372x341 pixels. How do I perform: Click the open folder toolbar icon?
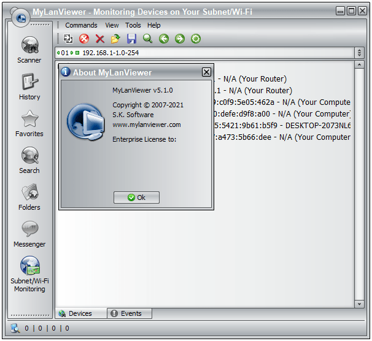click(115, 39)
